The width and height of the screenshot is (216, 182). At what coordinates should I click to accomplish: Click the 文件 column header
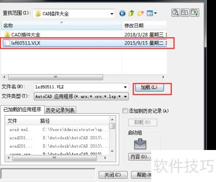[x=22, y=121]
